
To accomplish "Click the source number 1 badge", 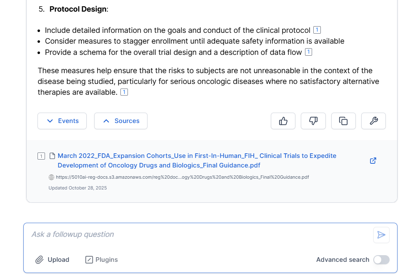I will 41,156.
